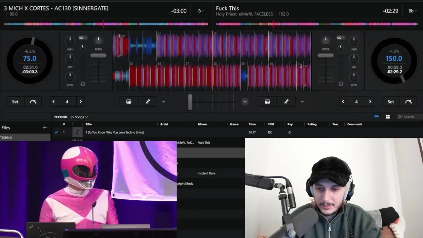Sort library by Artist column
423x238 pixels.
(164, 124)
